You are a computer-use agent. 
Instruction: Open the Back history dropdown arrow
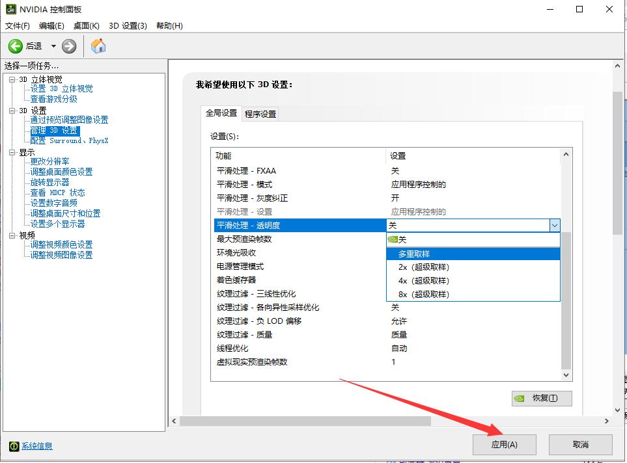coord(53,46)
